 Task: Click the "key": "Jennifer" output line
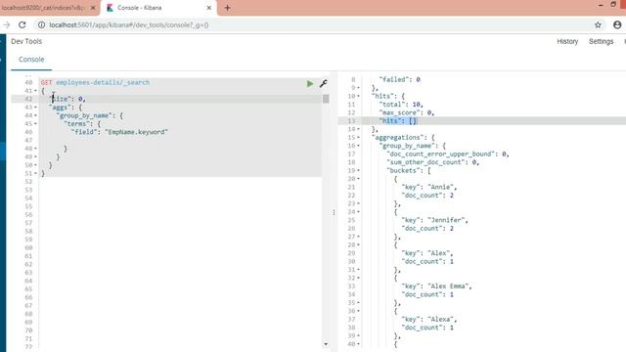click(434, 220)
